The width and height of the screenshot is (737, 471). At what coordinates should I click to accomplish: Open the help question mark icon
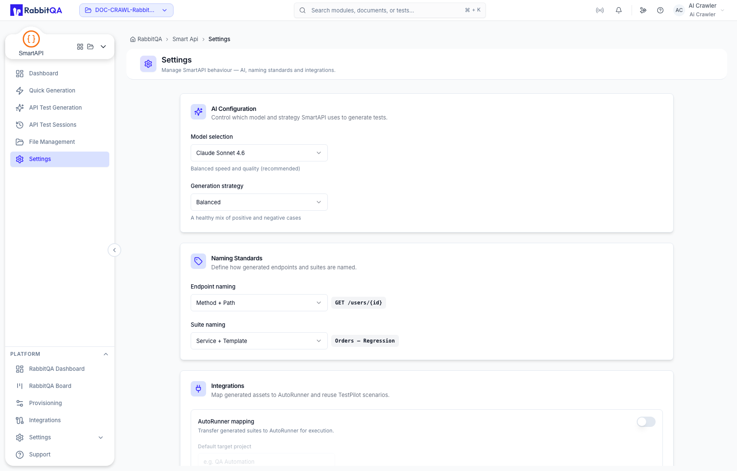point(660,10)
